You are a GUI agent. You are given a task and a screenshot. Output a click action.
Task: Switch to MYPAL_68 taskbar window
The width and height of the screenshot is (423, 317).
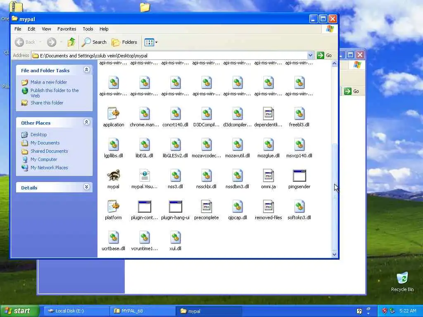142,311
